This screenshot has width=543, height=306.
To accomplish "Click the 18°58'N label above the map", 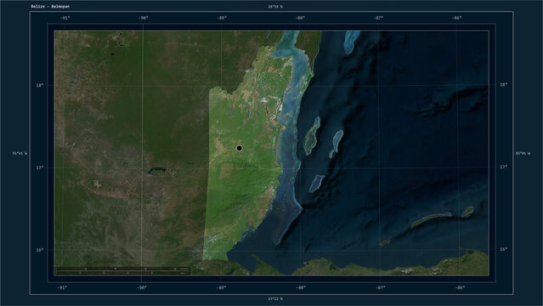I will click(275, 7).
